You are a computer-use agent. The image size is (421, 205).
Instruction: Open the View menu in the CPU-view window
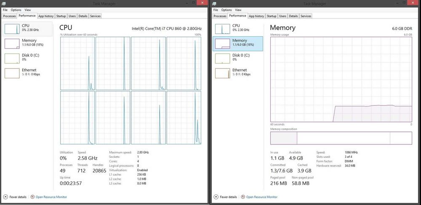click(x=28, y=10)
